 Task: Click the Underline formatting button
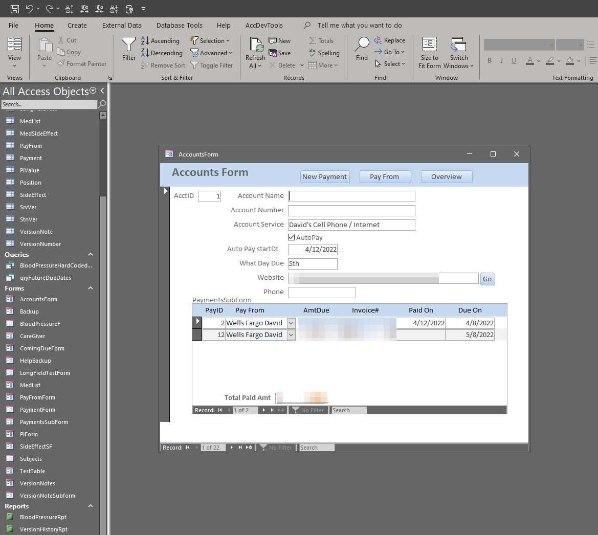(x=514, y=60)
